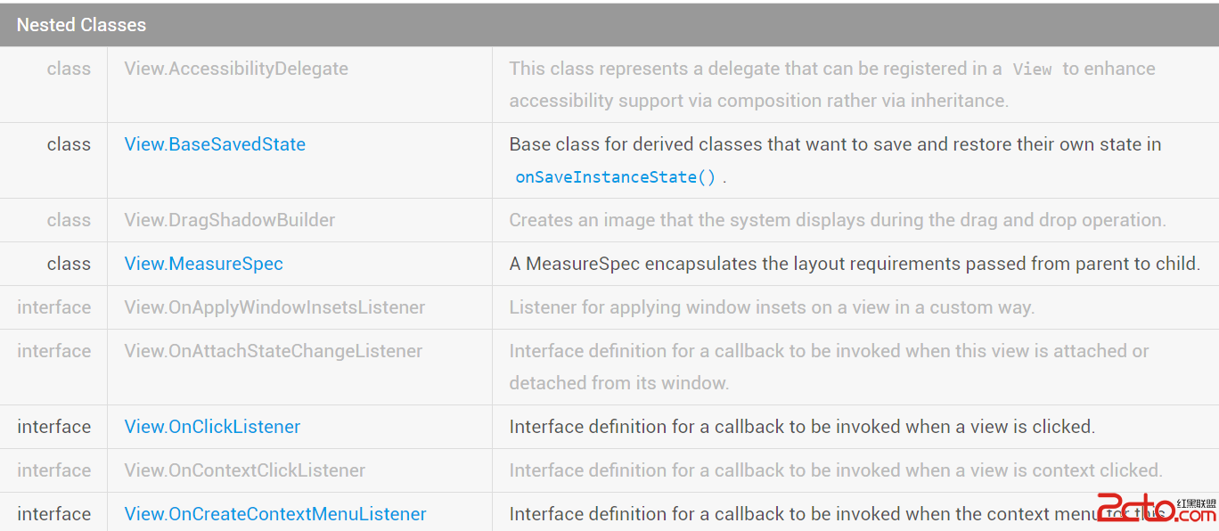Open the View.MeasureSpec class link
This screenshot has width=1219, height=531.
203,264
